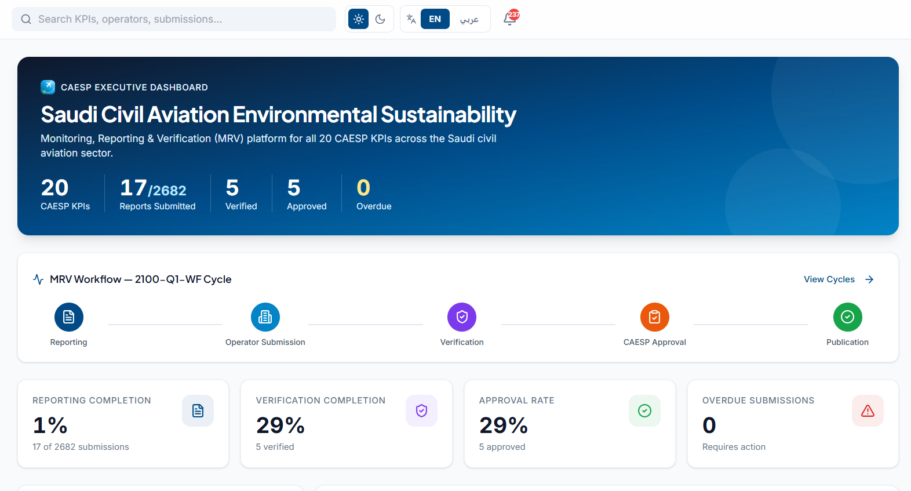This screenshot has height=491, width=911.
Task: Select the Publication checkmark step icon
Action: coord(848,317)
